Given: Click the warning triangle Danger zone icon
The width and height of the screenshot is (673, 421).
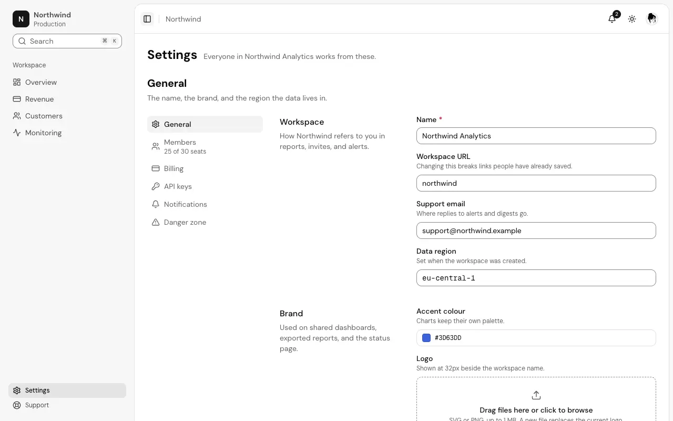Looking at the screenshot, I should click(156, 222).
